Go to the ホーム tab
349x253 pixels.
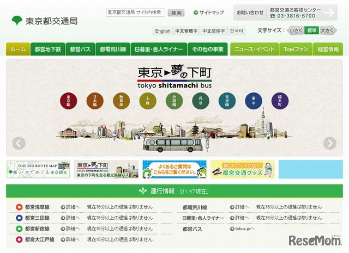coord(18,49)
